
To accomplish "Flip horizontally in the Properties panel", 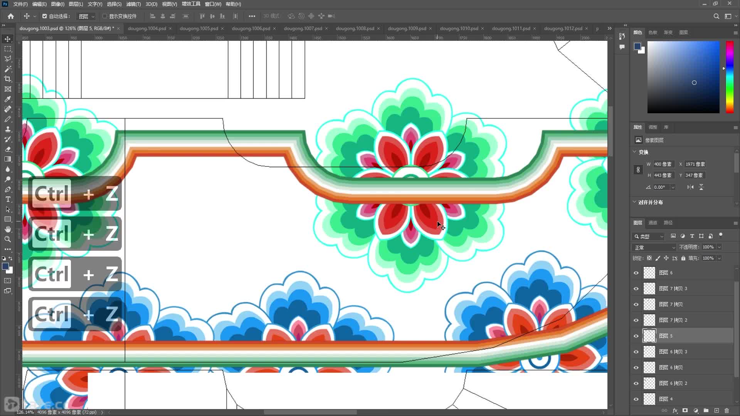I will coord(690,187).
